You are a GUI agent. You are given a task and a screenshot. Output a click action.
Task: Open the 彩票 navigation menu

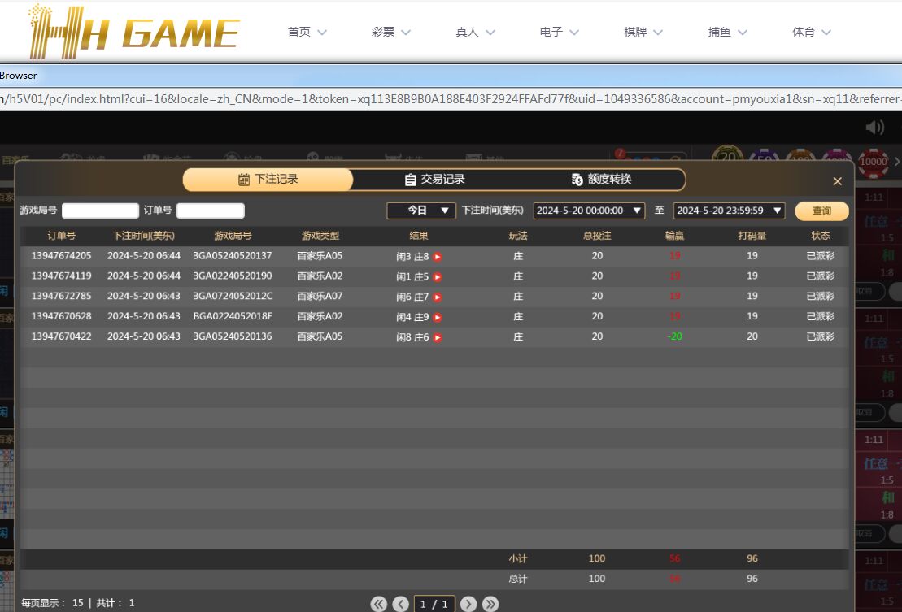pyautogui.click(x=390, y=33)
